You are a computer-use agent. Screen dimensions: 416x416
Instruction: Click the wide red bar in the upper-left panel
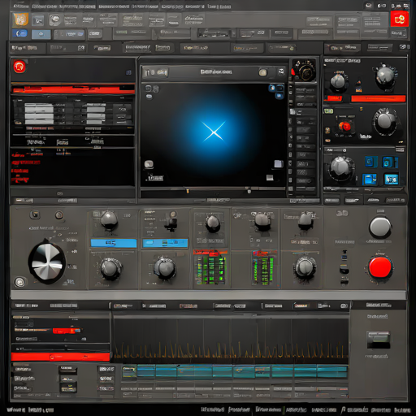point(73,89)
